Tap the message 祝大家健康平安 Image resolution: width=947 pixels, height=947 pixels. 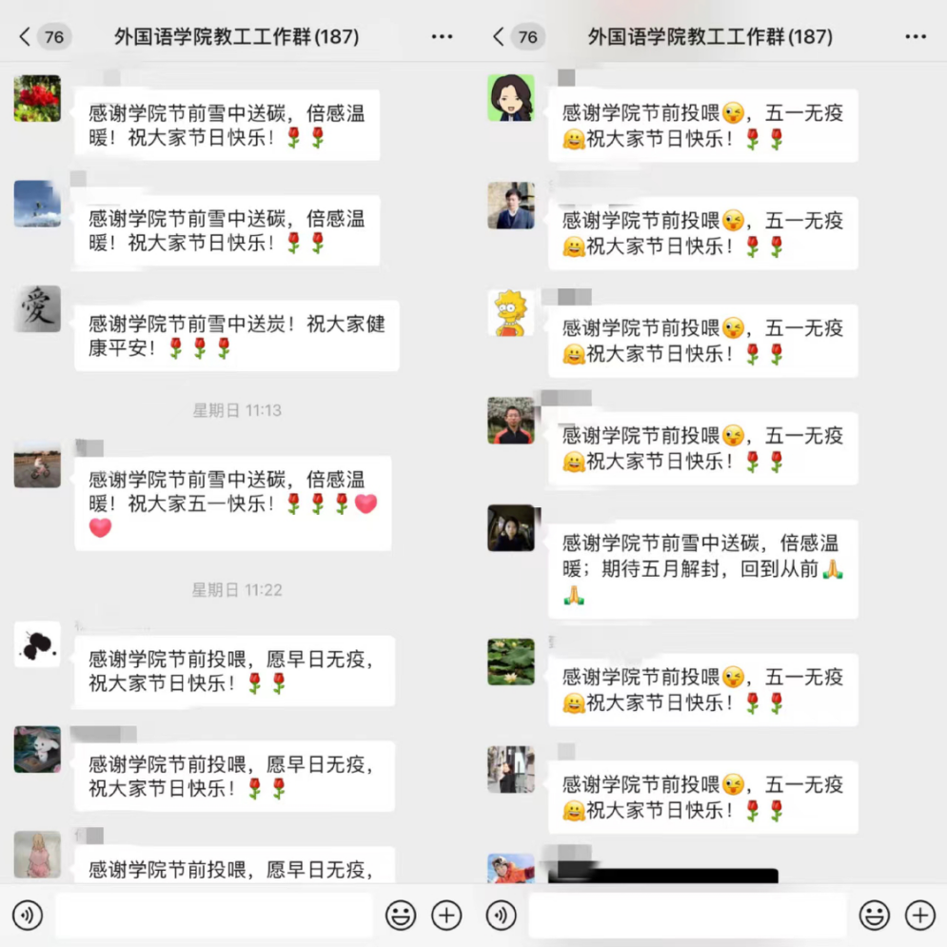(x=237, y=336)
